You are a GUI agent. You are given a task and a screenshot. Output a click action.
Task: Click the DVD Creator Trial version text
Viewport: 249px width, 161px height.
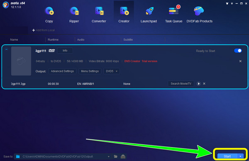[141, 61]
